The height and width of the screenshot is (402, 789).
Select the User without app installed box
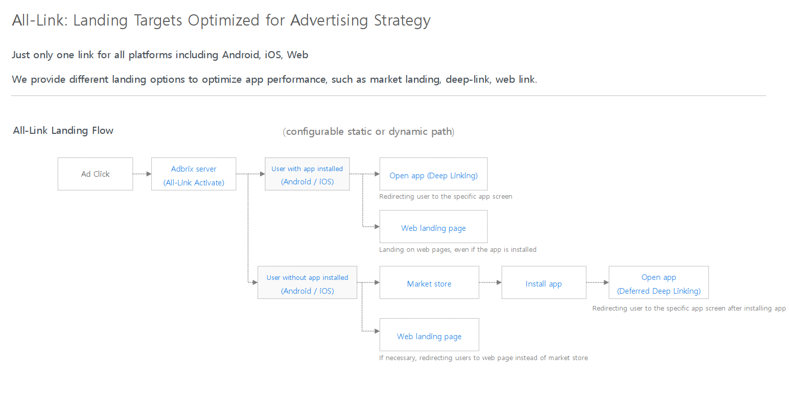click(x=307, y=283)
